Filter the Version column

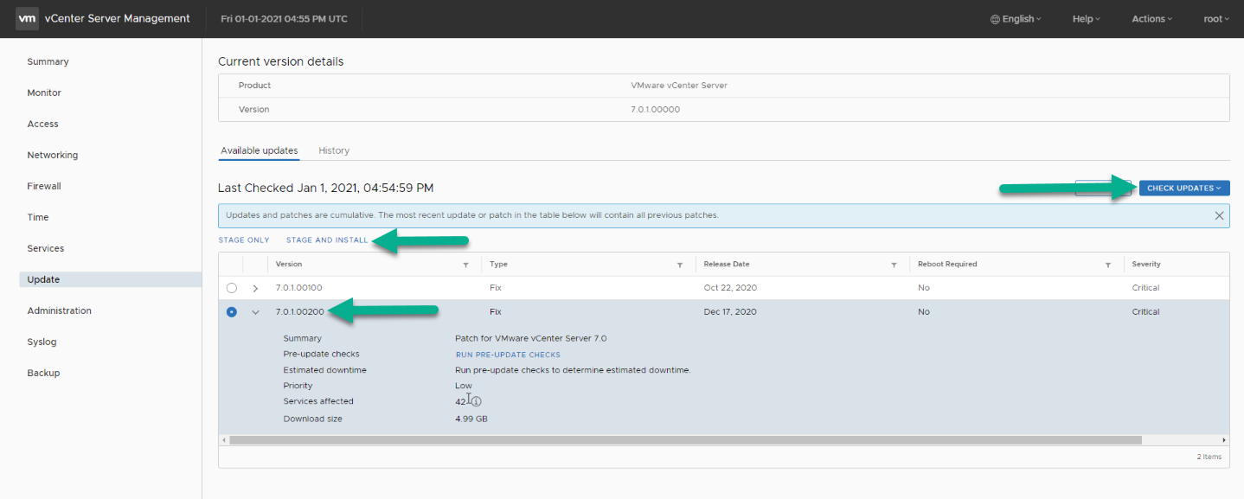tap(465, 265)
